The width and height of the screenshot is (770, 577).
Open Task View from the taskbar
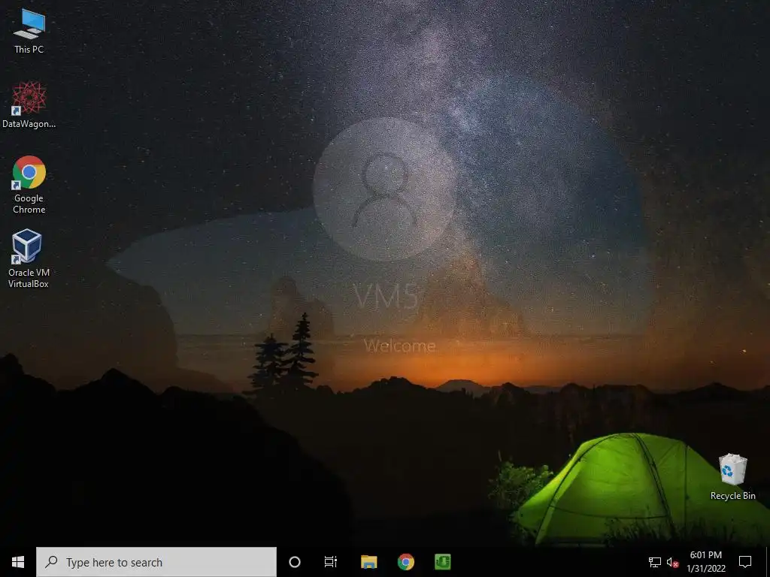point(331,562)
